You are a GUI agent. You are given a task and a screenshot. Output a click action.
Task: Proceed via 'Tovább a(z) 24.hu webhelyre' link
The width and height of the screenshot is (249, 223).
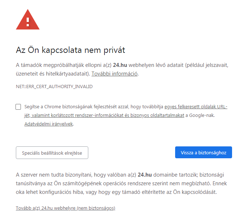point(66,208)
